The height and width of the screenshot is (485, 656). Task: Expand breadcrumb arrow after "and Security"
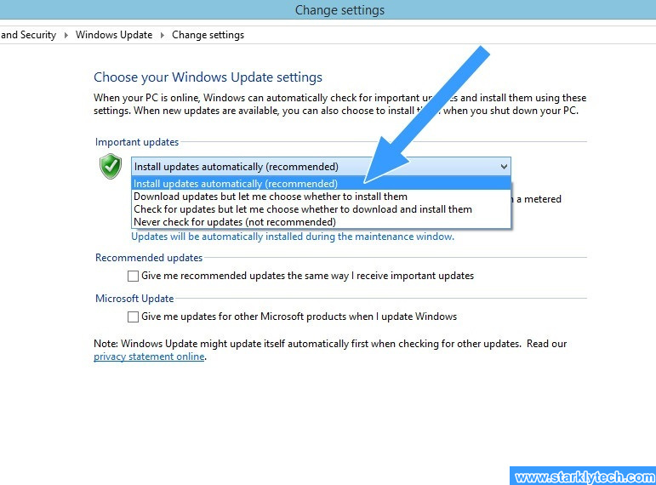[66, 35]
